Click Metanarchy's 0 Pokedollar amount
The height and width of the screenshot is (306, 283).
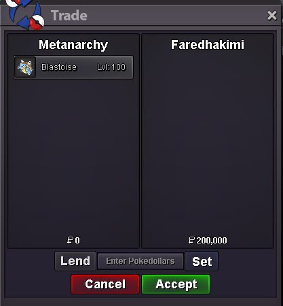click(77, 241)
